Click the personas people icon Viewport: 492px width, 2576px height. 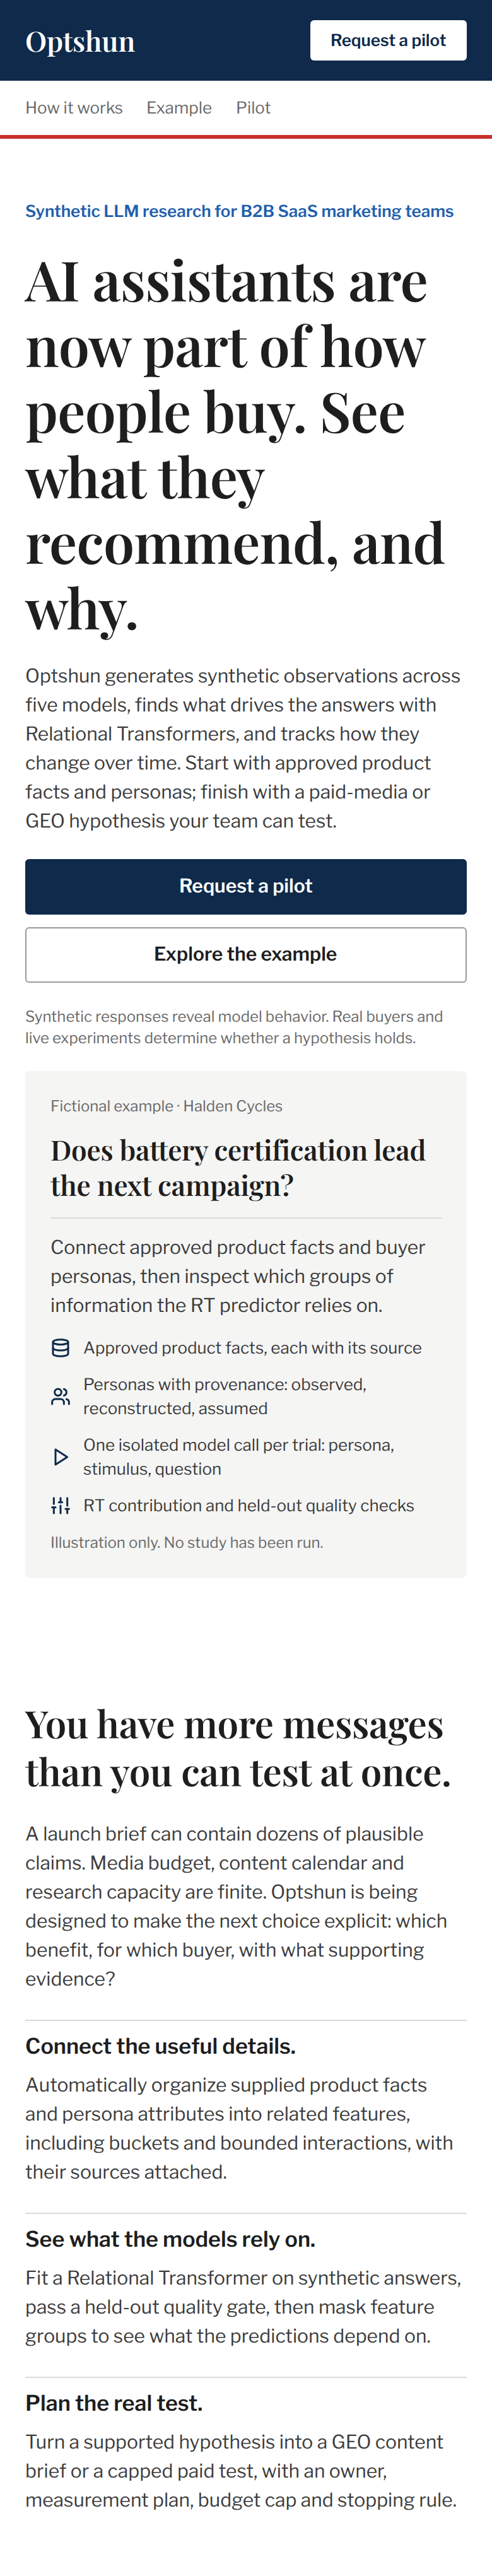(x=60, y=1396)
